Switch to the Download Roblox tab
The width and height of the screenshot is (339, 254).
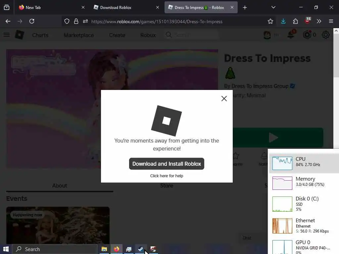point(126,7)
